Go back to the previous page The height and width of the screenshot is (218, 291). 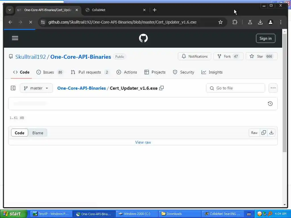click(11, 22)
